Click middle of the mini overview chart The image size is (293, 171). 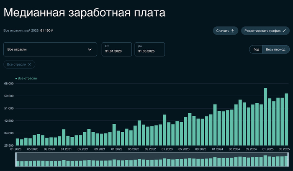click(x=152, y=160)
